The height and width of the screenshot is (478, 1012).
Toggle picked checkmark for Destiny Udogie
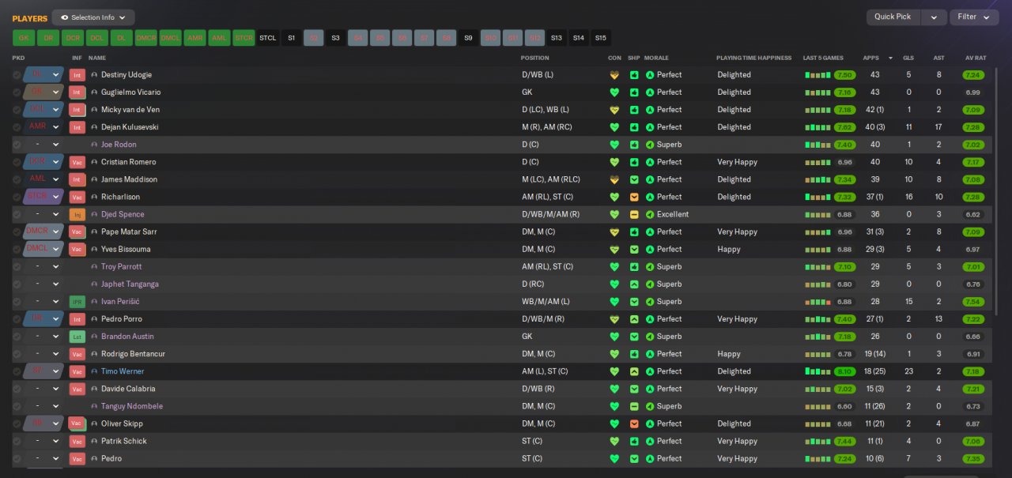(17, 75)
